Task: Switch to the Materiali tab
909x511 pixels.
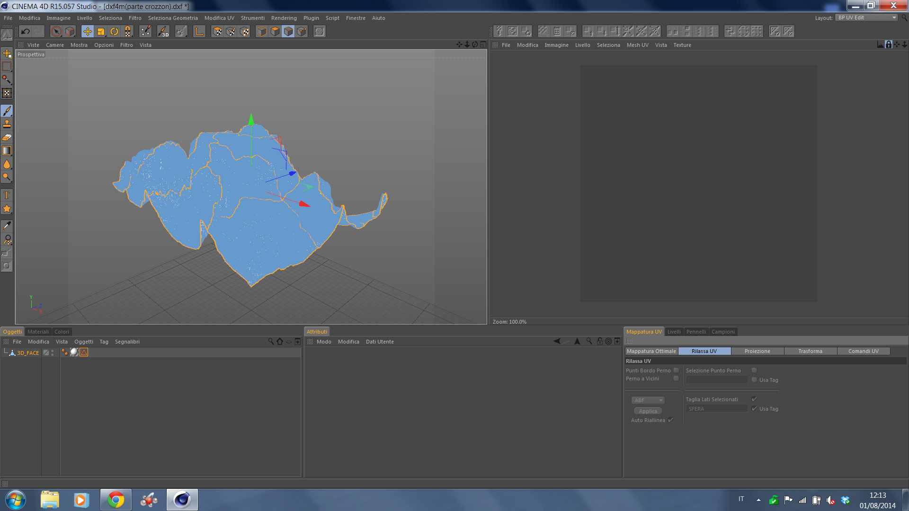Action: point(38,332)
